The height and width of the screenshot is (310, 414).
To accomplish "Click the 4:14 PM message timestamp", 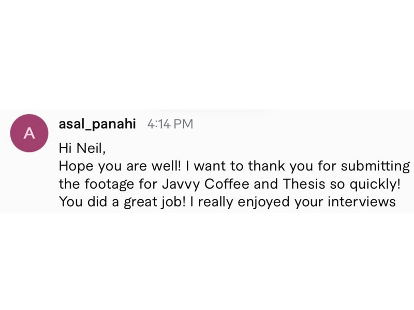I will pos(170,125).
